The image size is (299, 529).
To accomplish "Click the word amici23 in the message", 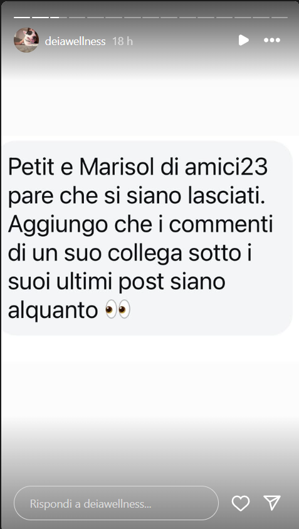I will [226, 168].
